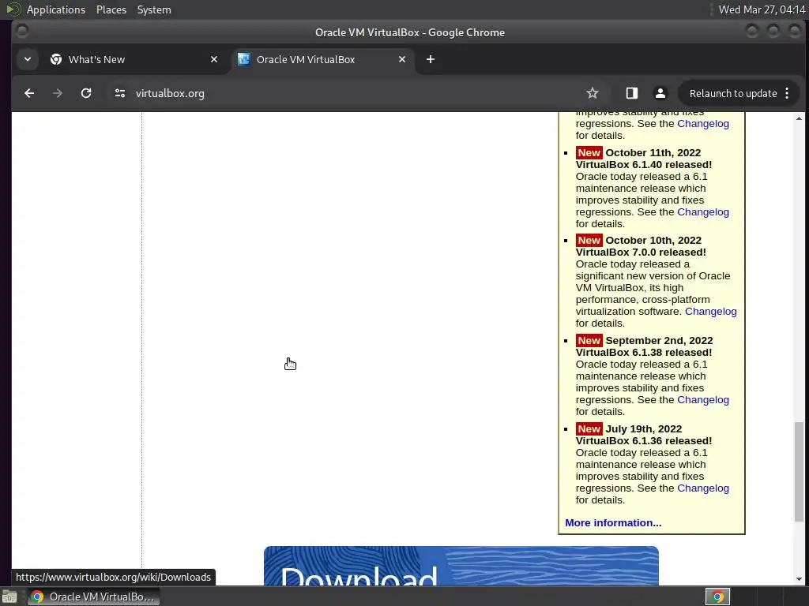Select the Oracle VM VirtualBox taskbar window button
Screen dimensions: 809x606
[x=93, y=597]
